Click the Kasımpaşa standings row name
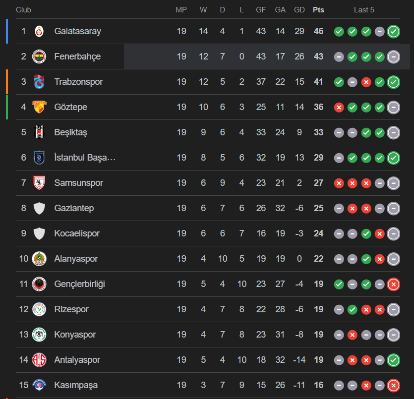The width and height of the screenshot is (414, 399). pos(76,385)
